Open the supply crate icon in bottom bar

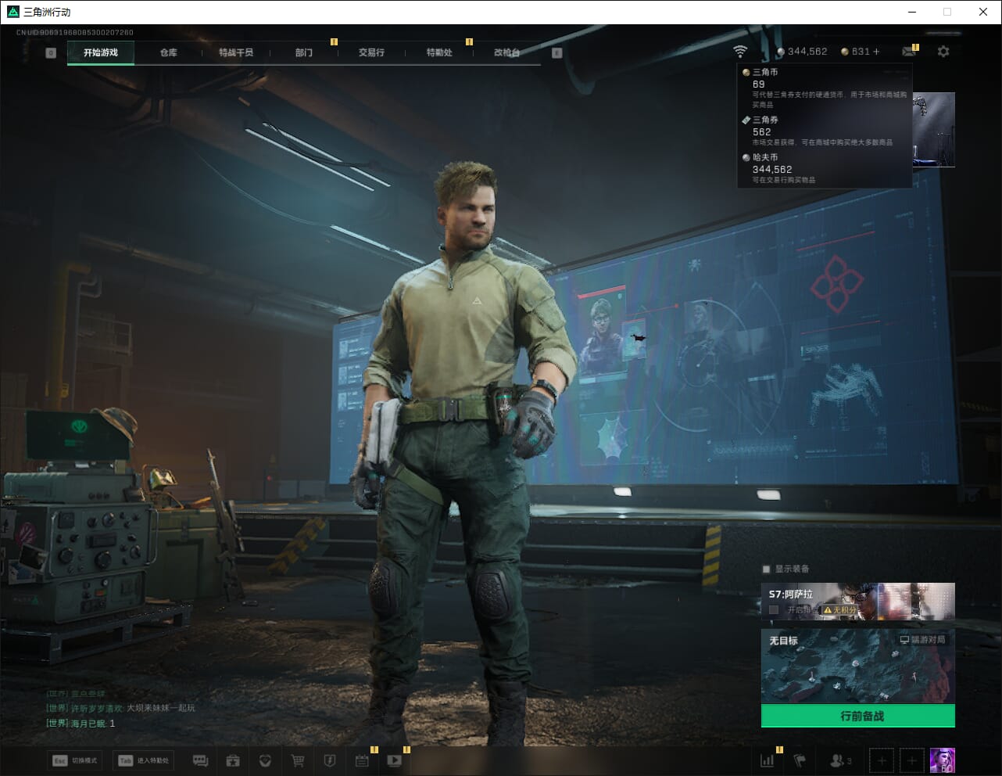(233, 760)
